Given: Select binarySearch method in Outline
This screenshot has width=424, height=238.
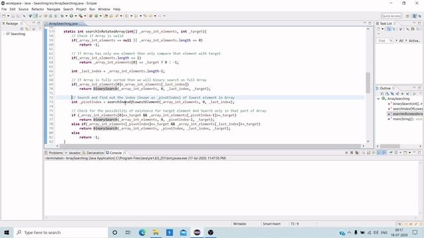Looking at the screenshot, I should coord(408,104).
